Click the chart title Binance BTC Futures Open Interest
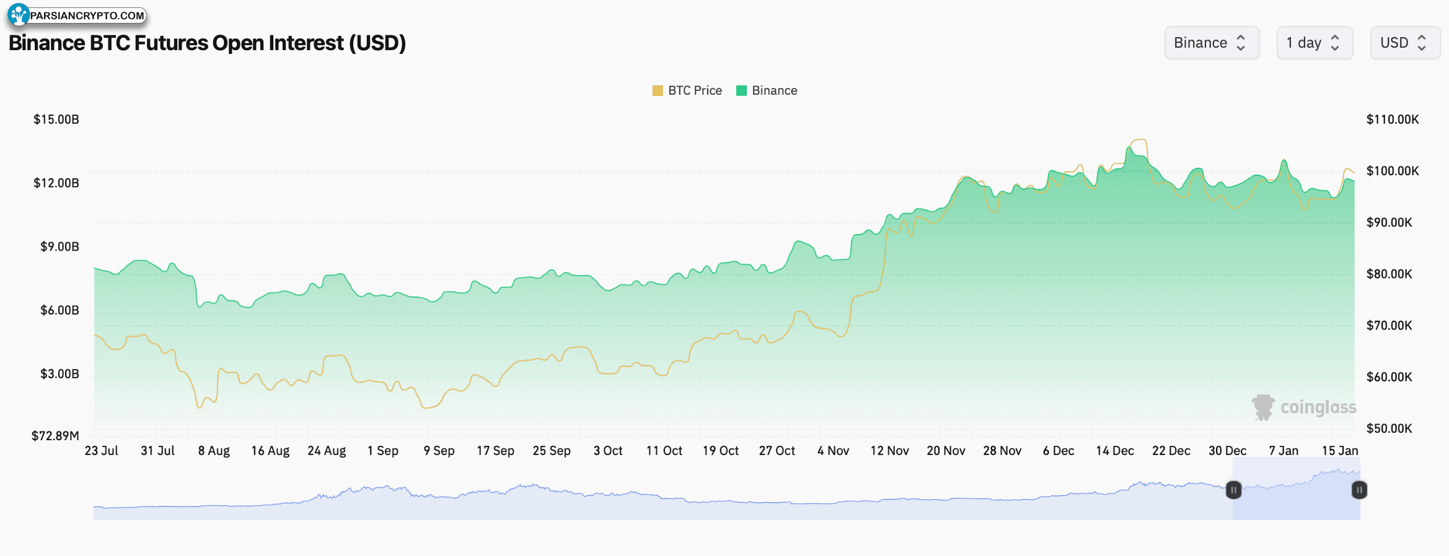 (207, 43)
